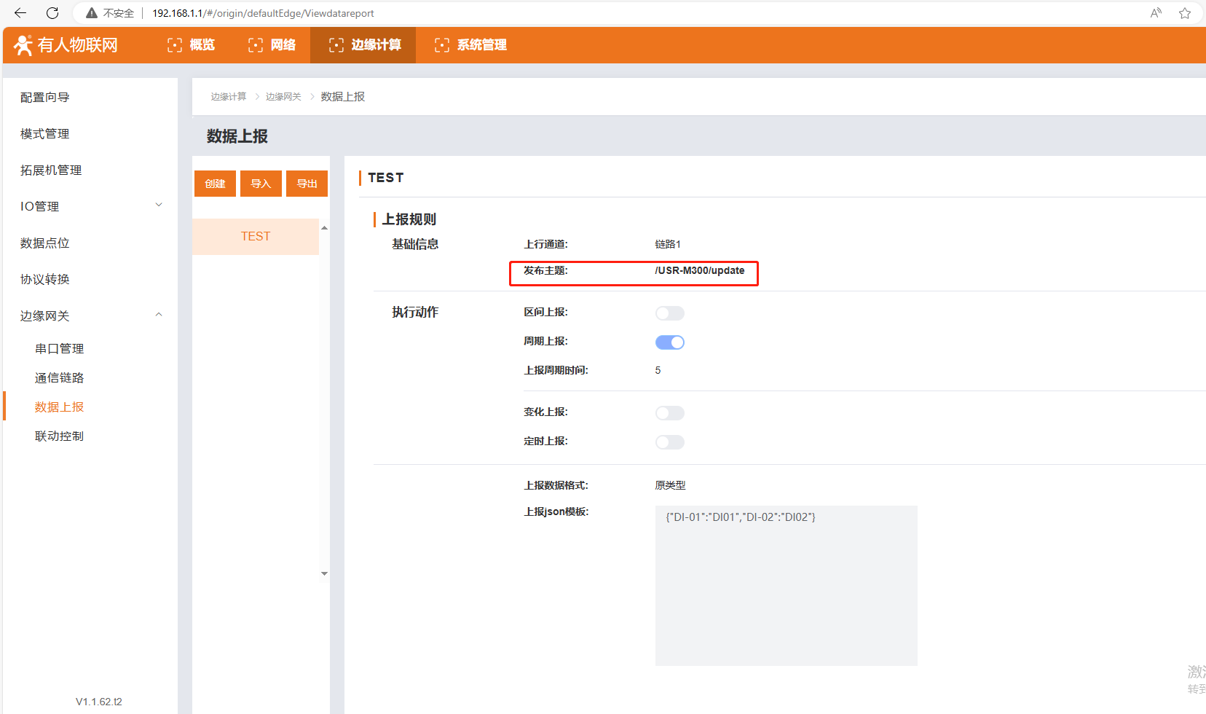Open the 系统管理 system management tab
The width and height of the screenshot is (1206, 714).
(x=470, y=45)
